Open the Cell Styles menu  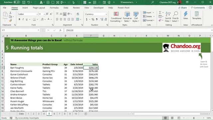click(x=136, y=17)
